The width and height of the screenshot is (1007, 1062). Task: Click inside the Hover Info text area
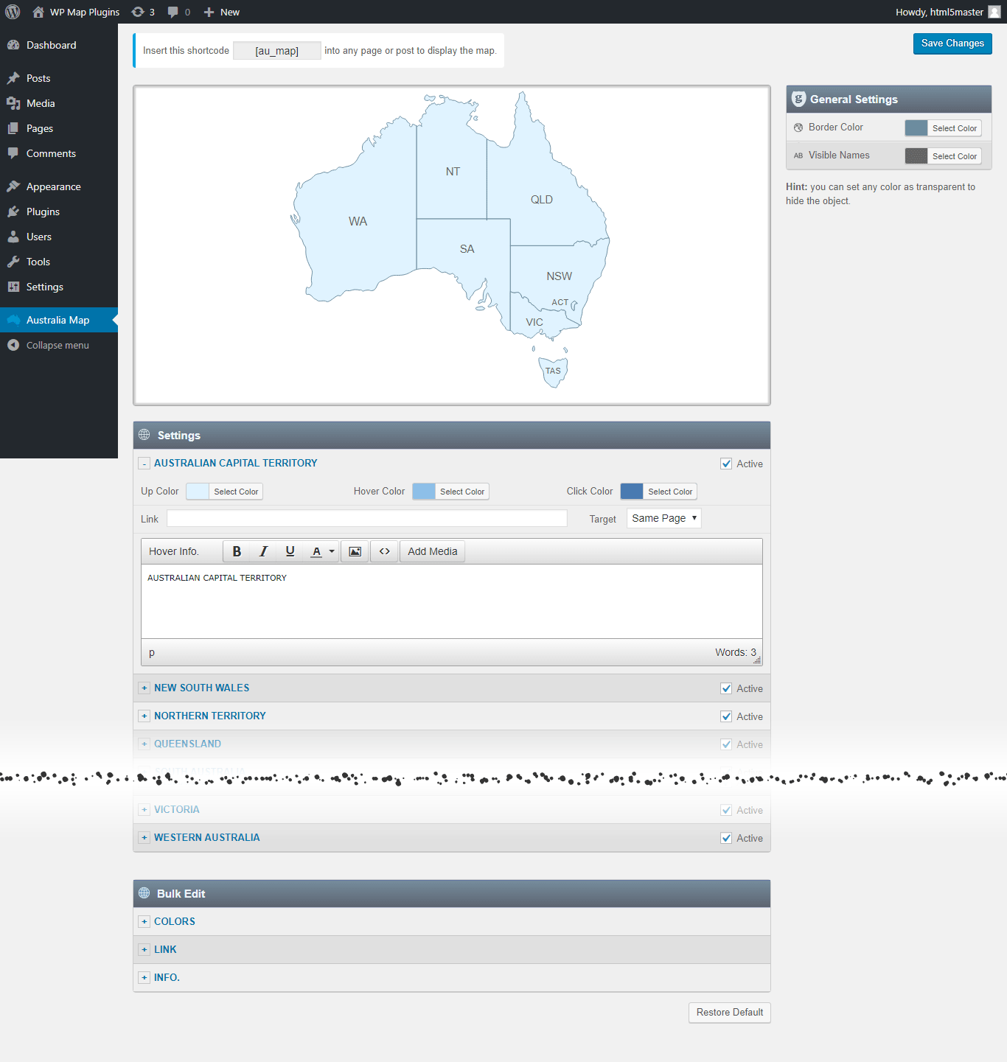pyautogui.click(x=452, y=601)
